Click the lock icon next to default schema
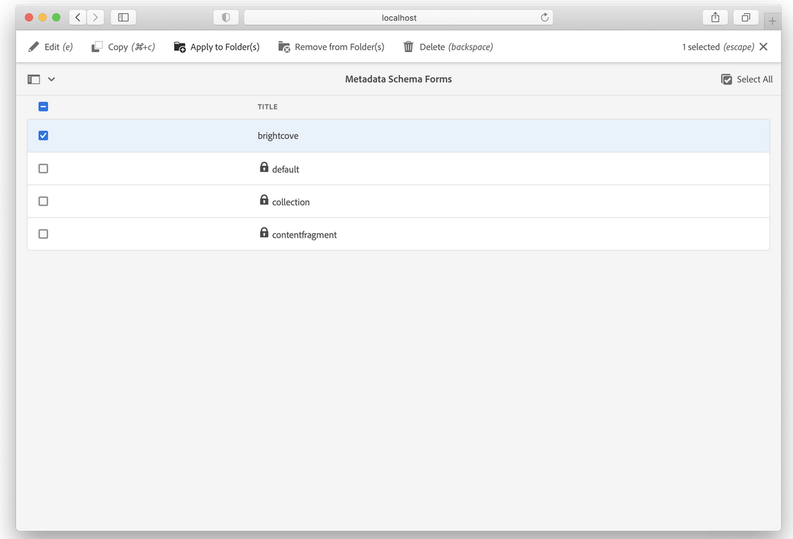This screenshot has width=793, height=539. [264, 167]
